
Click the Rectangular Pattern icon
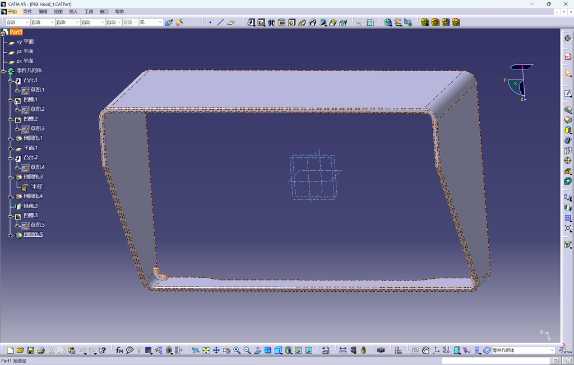(x=567, y=218)
